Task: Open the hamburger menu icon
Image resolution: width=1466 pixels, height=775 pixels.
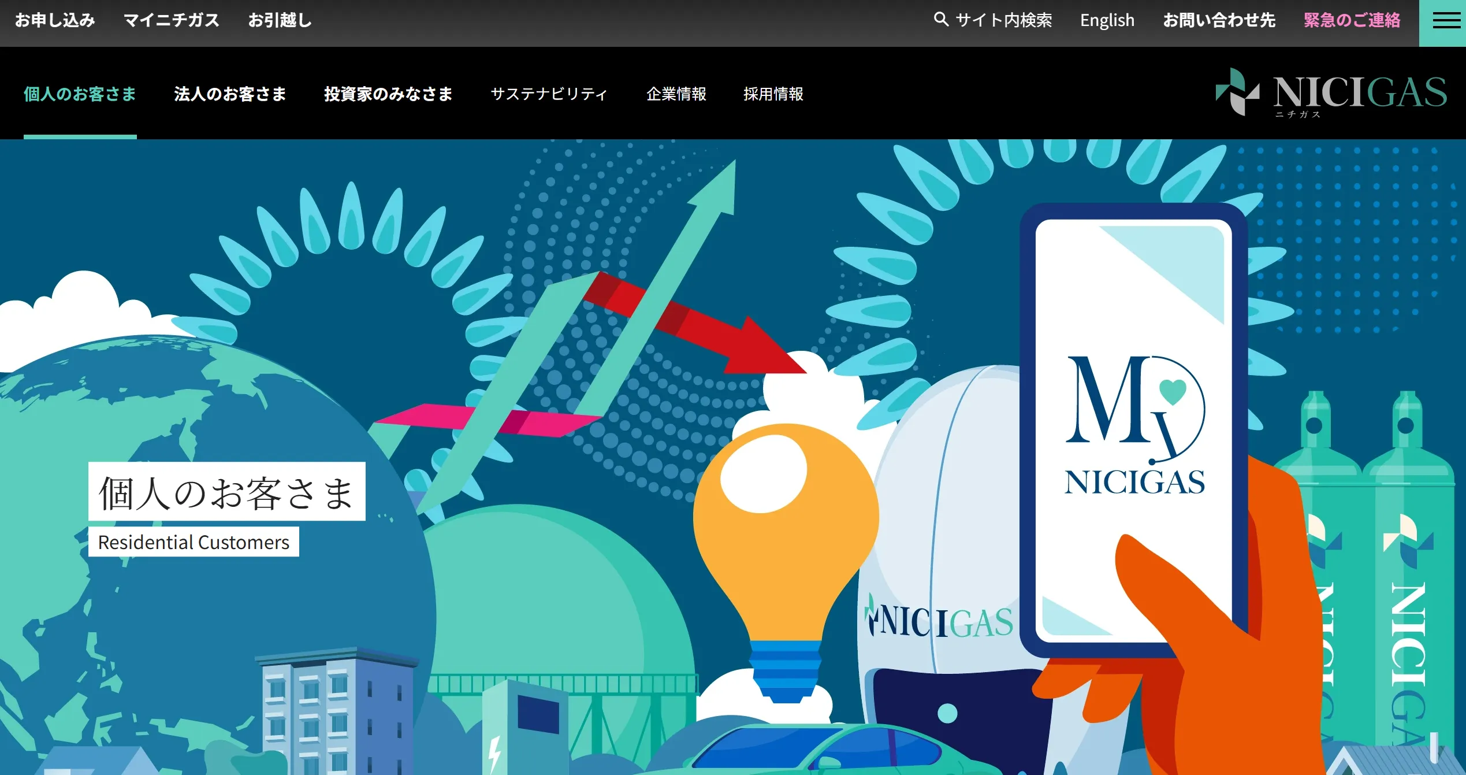Action: [1442, 23]
